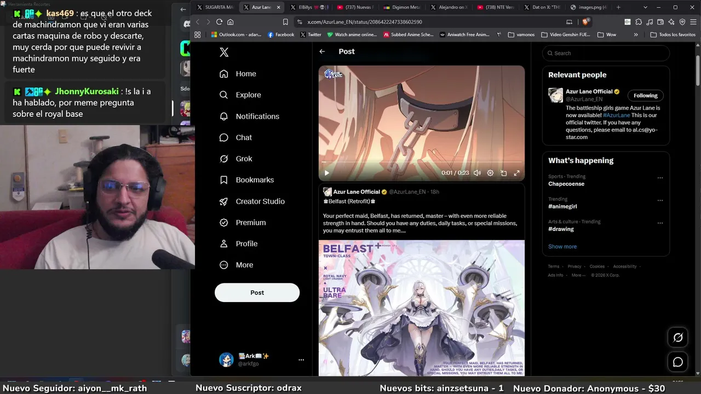Open the Notifications bell icon
The width and height of the screenshot is (701, 394).
pos(223,116)
